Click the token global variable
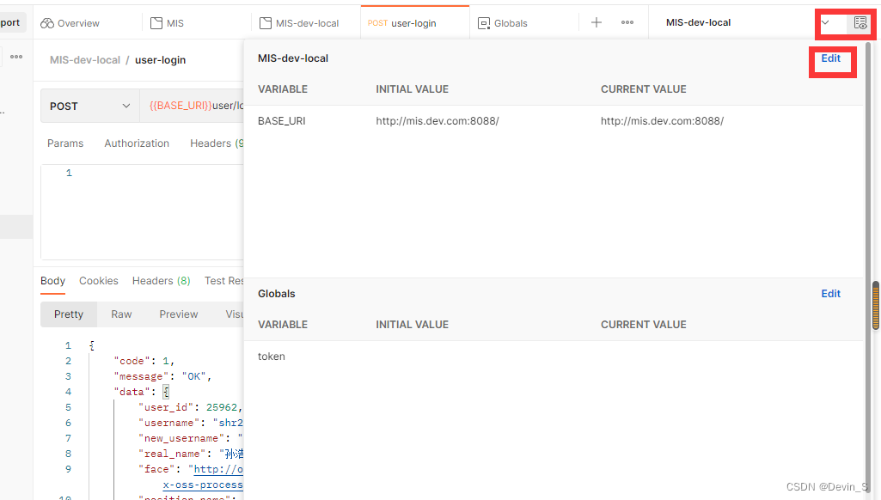This screenshot has width=881, height=500. 272,357
